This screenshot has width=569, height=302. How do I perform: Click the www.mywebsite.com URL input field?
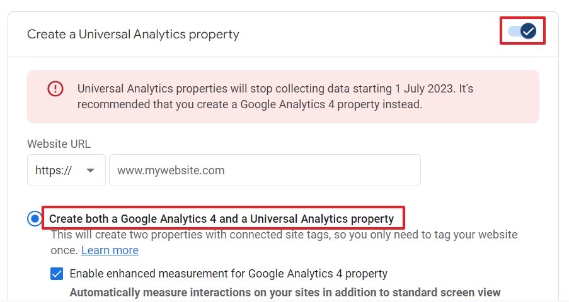point(265,171)
